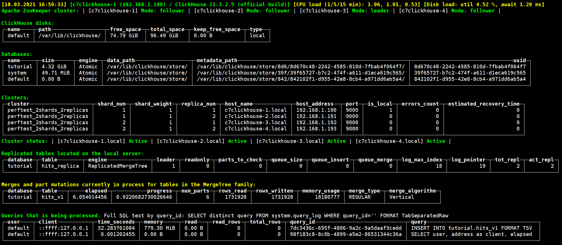Click host name 'c7clickhouse-2.local' in Clusters table
Image resolution: width=562 pixels, height=245 pixels.
[256, 116]
